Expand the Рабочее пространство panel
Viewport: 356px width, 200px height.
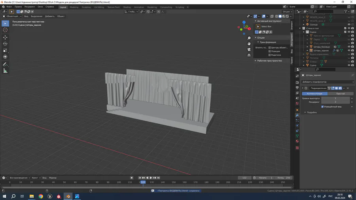click(x=269, y=60)
